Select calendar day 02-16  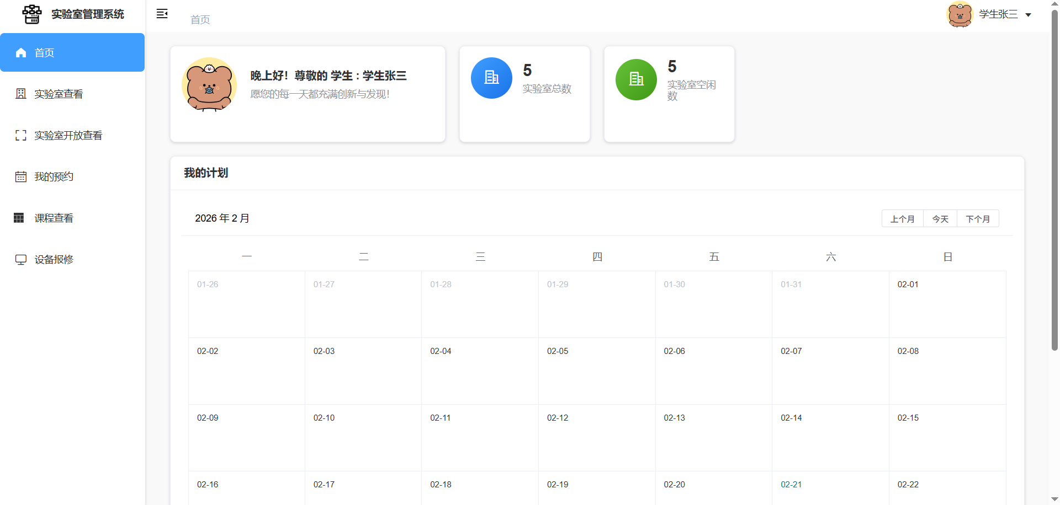(x=247, y=488)
